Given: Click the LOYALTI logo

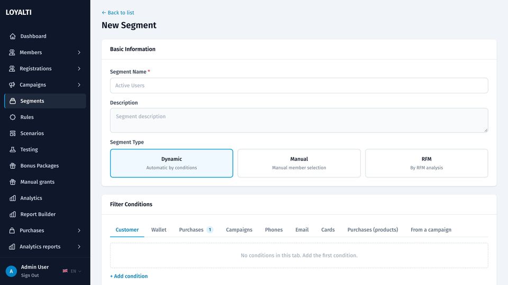Looking at the screenshot, I should [19, 12].
